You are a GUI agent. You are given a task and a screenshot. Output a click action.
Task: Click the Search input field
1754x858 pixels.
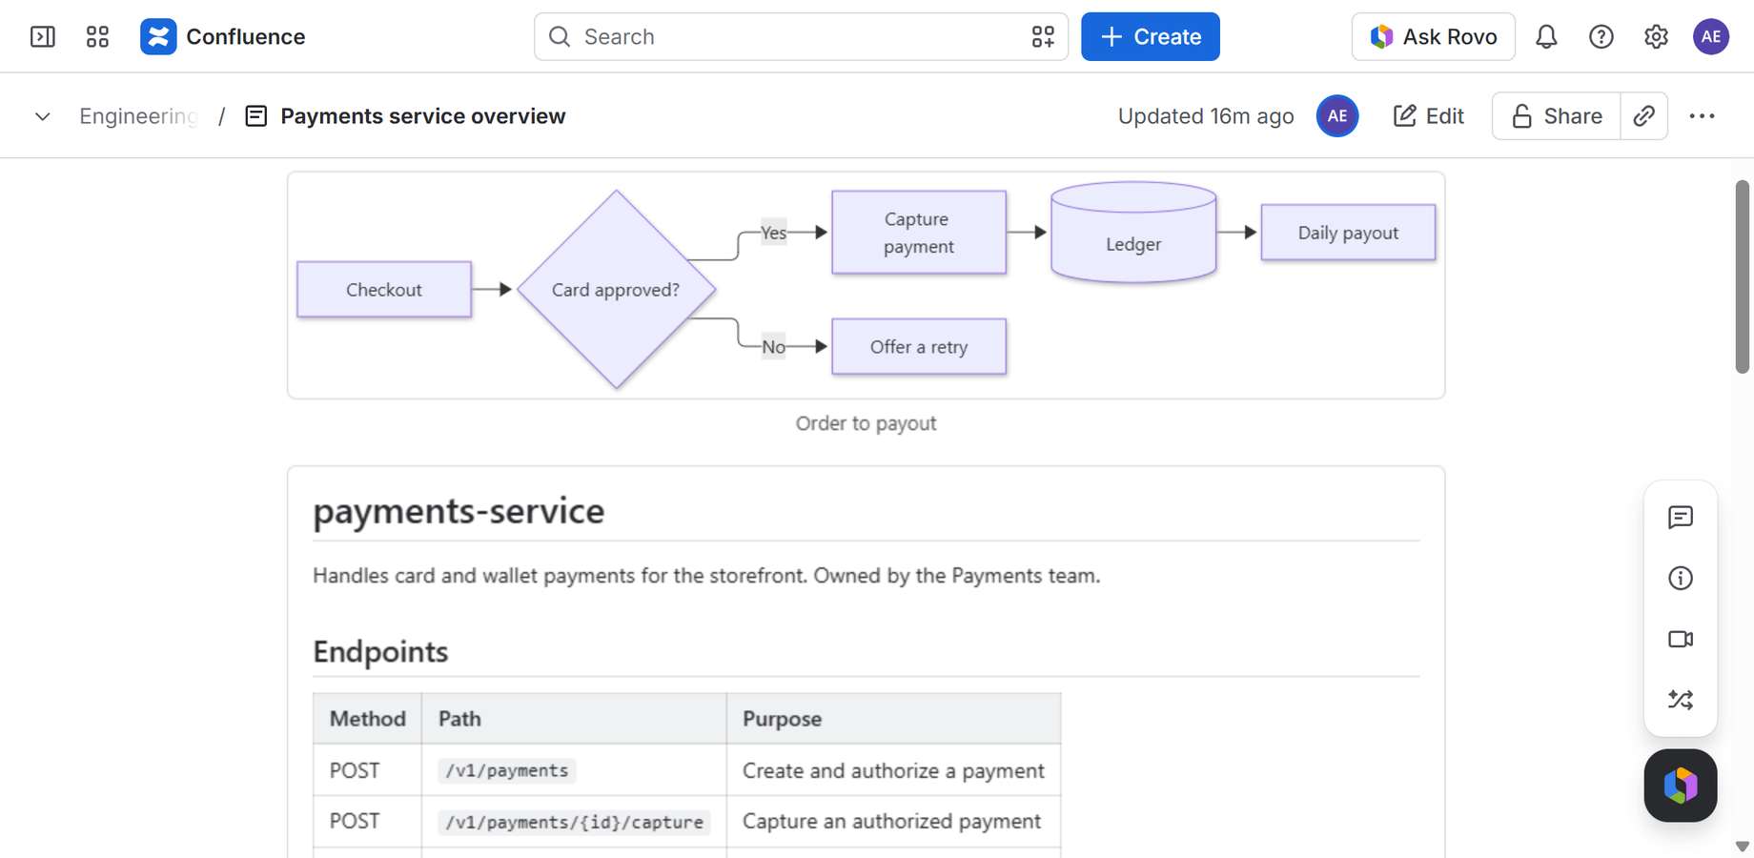click(x=801, y=36)
